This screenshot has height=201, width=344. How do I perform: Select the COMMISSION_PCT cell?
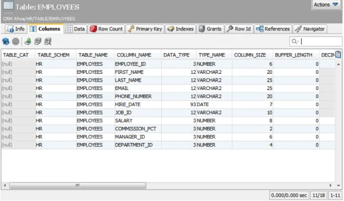(x=138, y=129)
